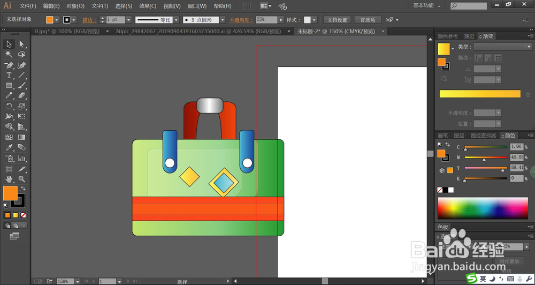Select the Type tool (T)
The image size is (535, 285).
point(9,75)
